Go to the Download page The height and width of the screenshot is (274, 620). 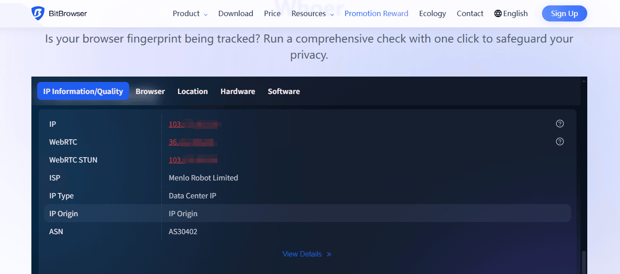click(x=235, y=13)
